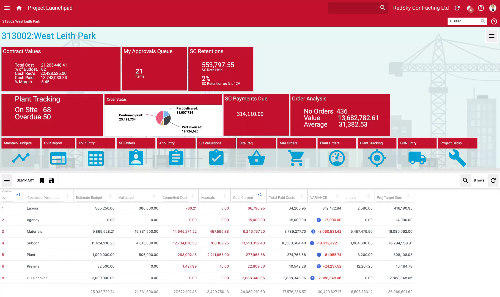Launch Plant Orders gauge icon

337,158
